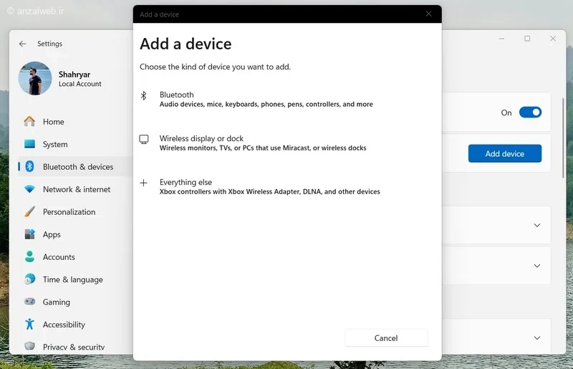
Task: Turn off the Bluetooth On toggle
Action: 530,112
